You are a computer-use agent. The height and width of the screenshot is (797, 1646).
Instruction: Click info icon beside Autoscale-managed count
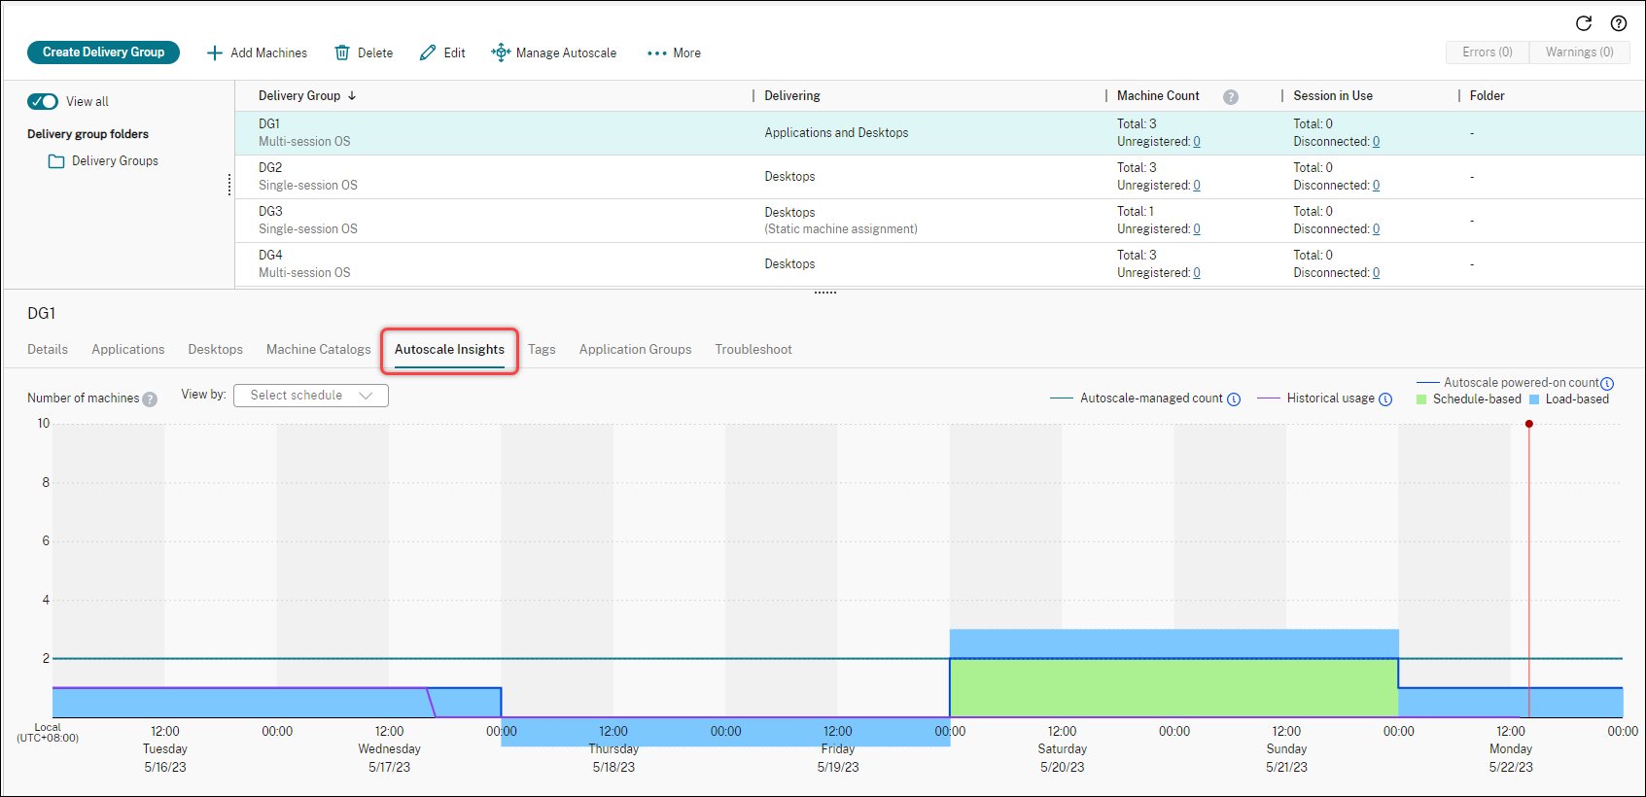(x=1234, y=399)
